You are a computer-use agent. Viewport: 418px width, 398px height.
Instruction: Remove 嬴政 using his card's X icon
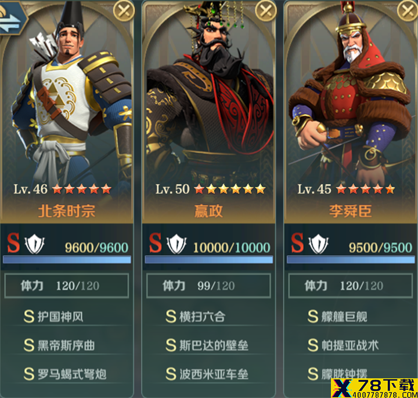[265, 10]
